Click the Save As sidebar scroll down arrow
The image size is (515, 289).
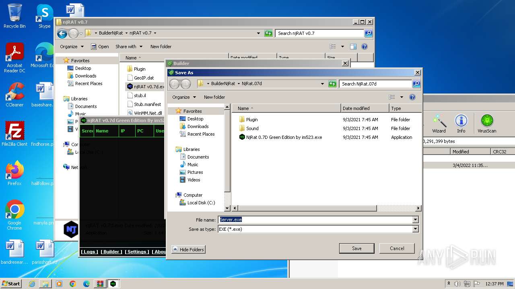coord(227,208)
